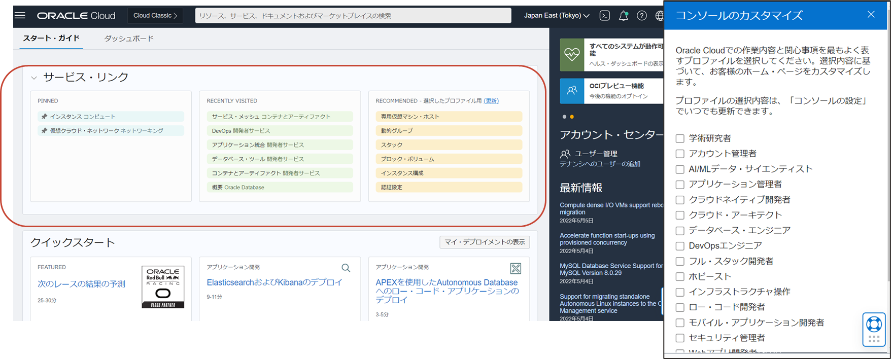Open DevOps 開発者サービス link
Image resolution: width=891 pixels, height=359 pixels.
pos(280,131)
